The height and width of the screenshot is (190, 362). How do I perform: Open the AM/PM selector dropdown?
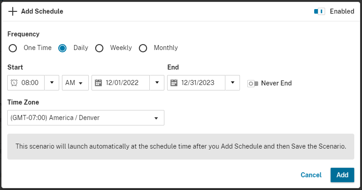[x=75, y=83]
